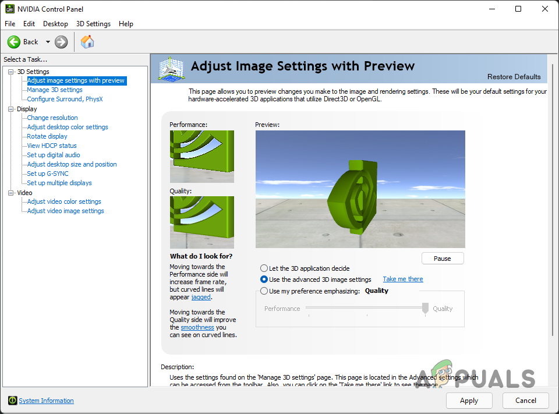Screen dimensions: 559x414
Task: Open Set up multiple displays
Action: [59, 183]
